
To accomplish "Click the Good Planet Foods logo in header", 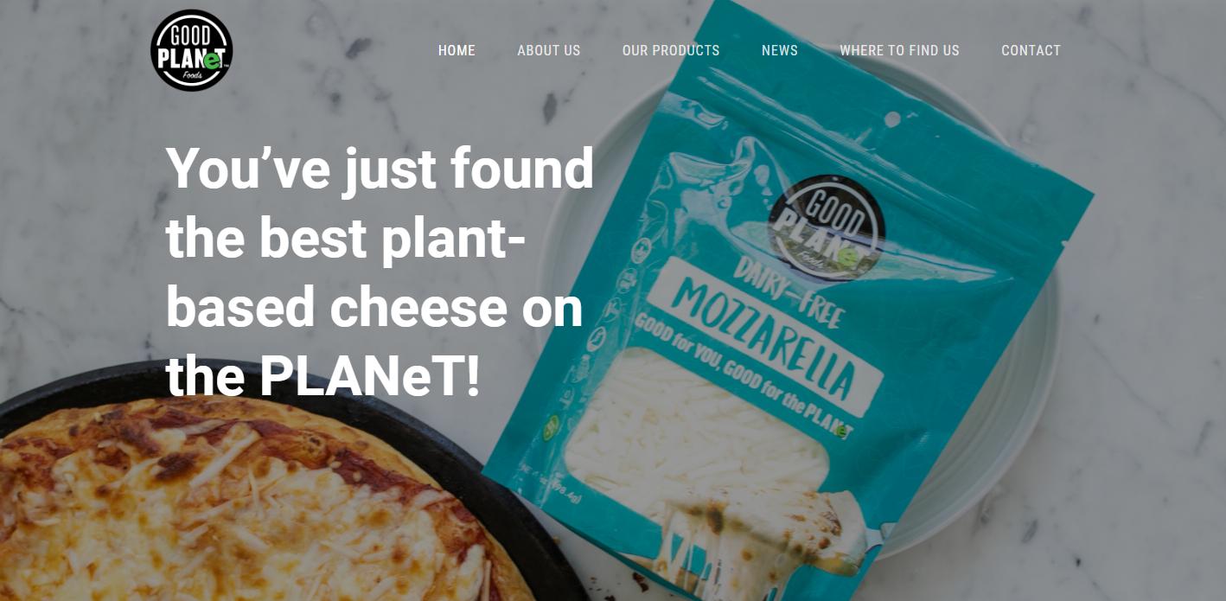I will [191, 50].
